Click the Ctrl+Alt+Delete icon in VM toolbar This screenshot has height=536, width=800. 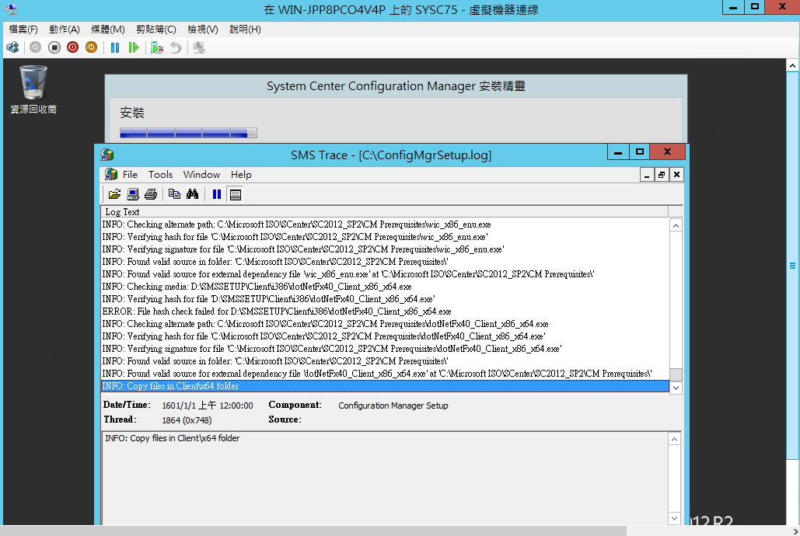12,47
